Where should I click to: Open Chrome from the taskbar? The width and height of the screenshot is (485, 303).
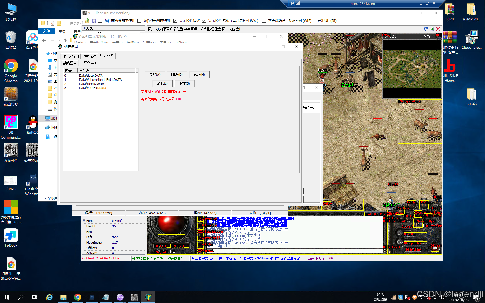[77, 297]
